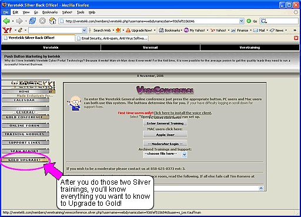Open the File menu
The image size is (301, 217).
6,12
